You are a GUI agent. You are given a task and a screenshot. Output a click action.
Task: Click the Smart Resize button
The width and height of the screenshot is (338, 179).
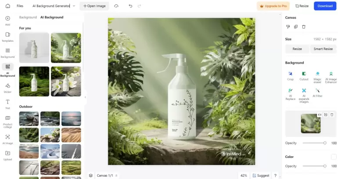[x=324, y=49]
